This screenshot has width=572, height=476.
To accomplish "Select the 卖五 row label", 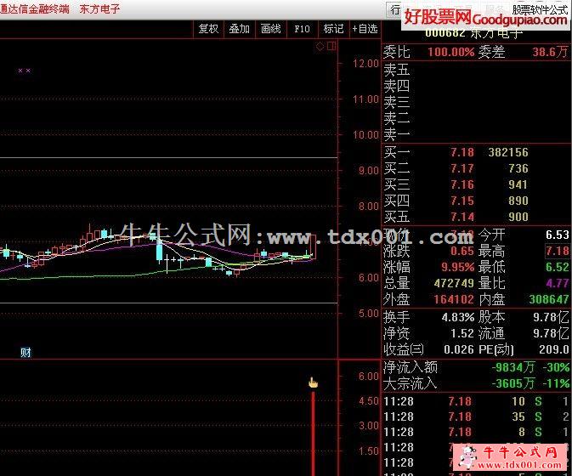I will coord(397,70).
